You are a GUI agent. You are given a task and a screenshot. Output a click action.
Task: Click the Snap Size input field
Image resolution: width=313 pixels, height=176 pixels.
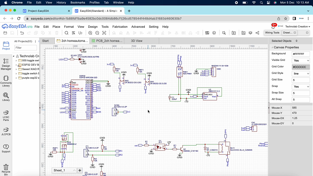pos(301,93)
